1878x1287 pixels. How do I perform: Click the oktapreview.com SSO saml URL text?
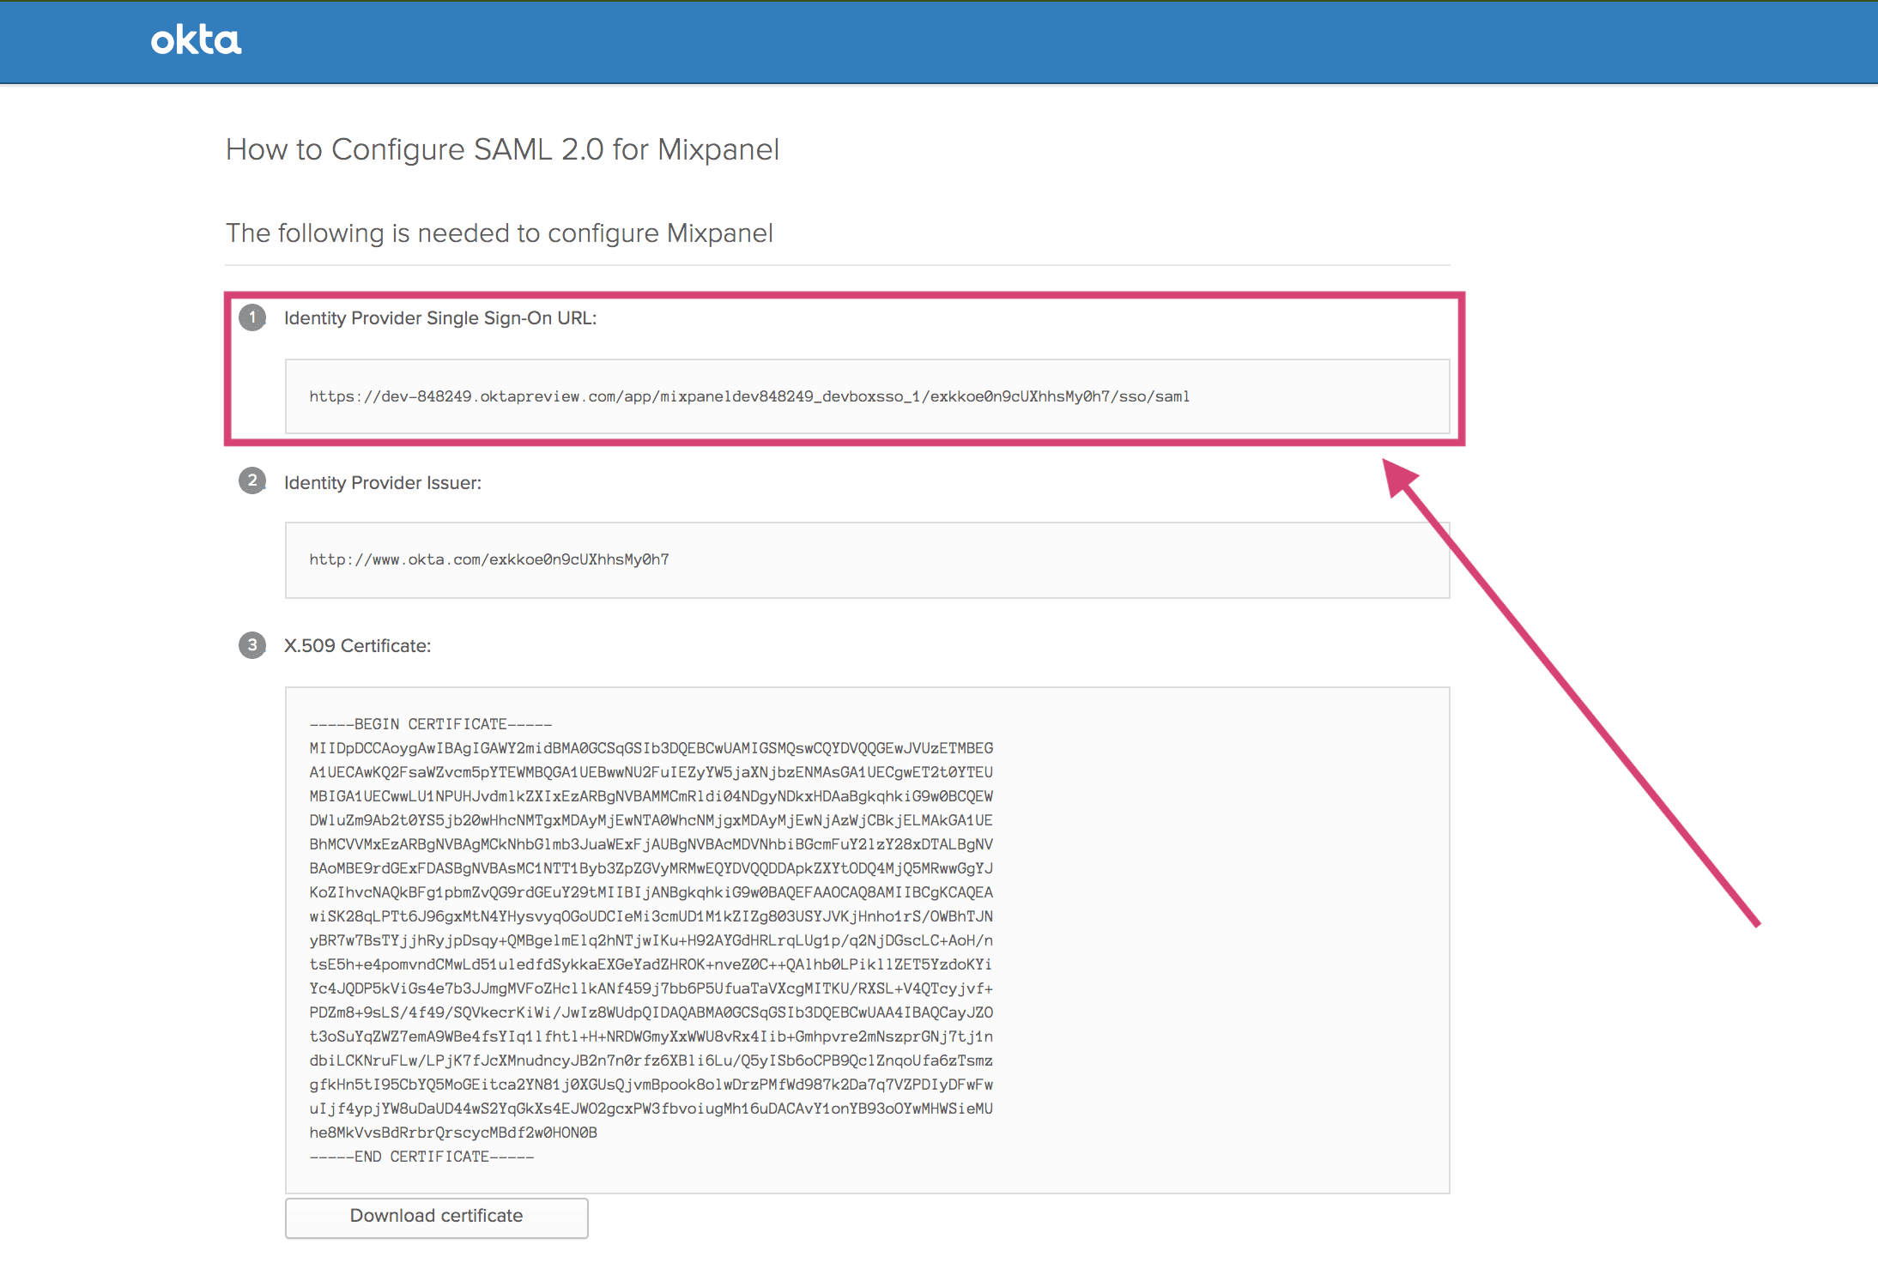tap(748, 396)
